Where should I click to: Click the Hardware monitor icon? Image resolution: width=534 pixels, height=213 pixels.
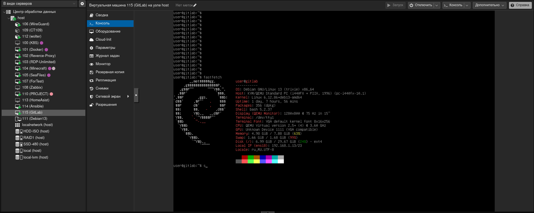pos(91,31)
